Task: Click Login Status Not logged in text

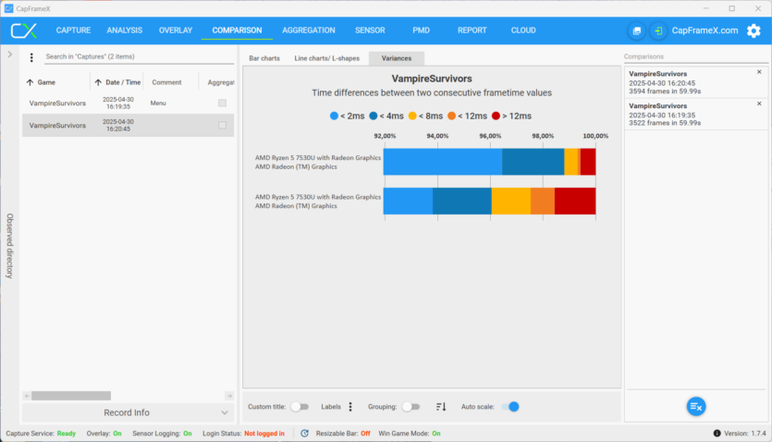Action: 264,434
